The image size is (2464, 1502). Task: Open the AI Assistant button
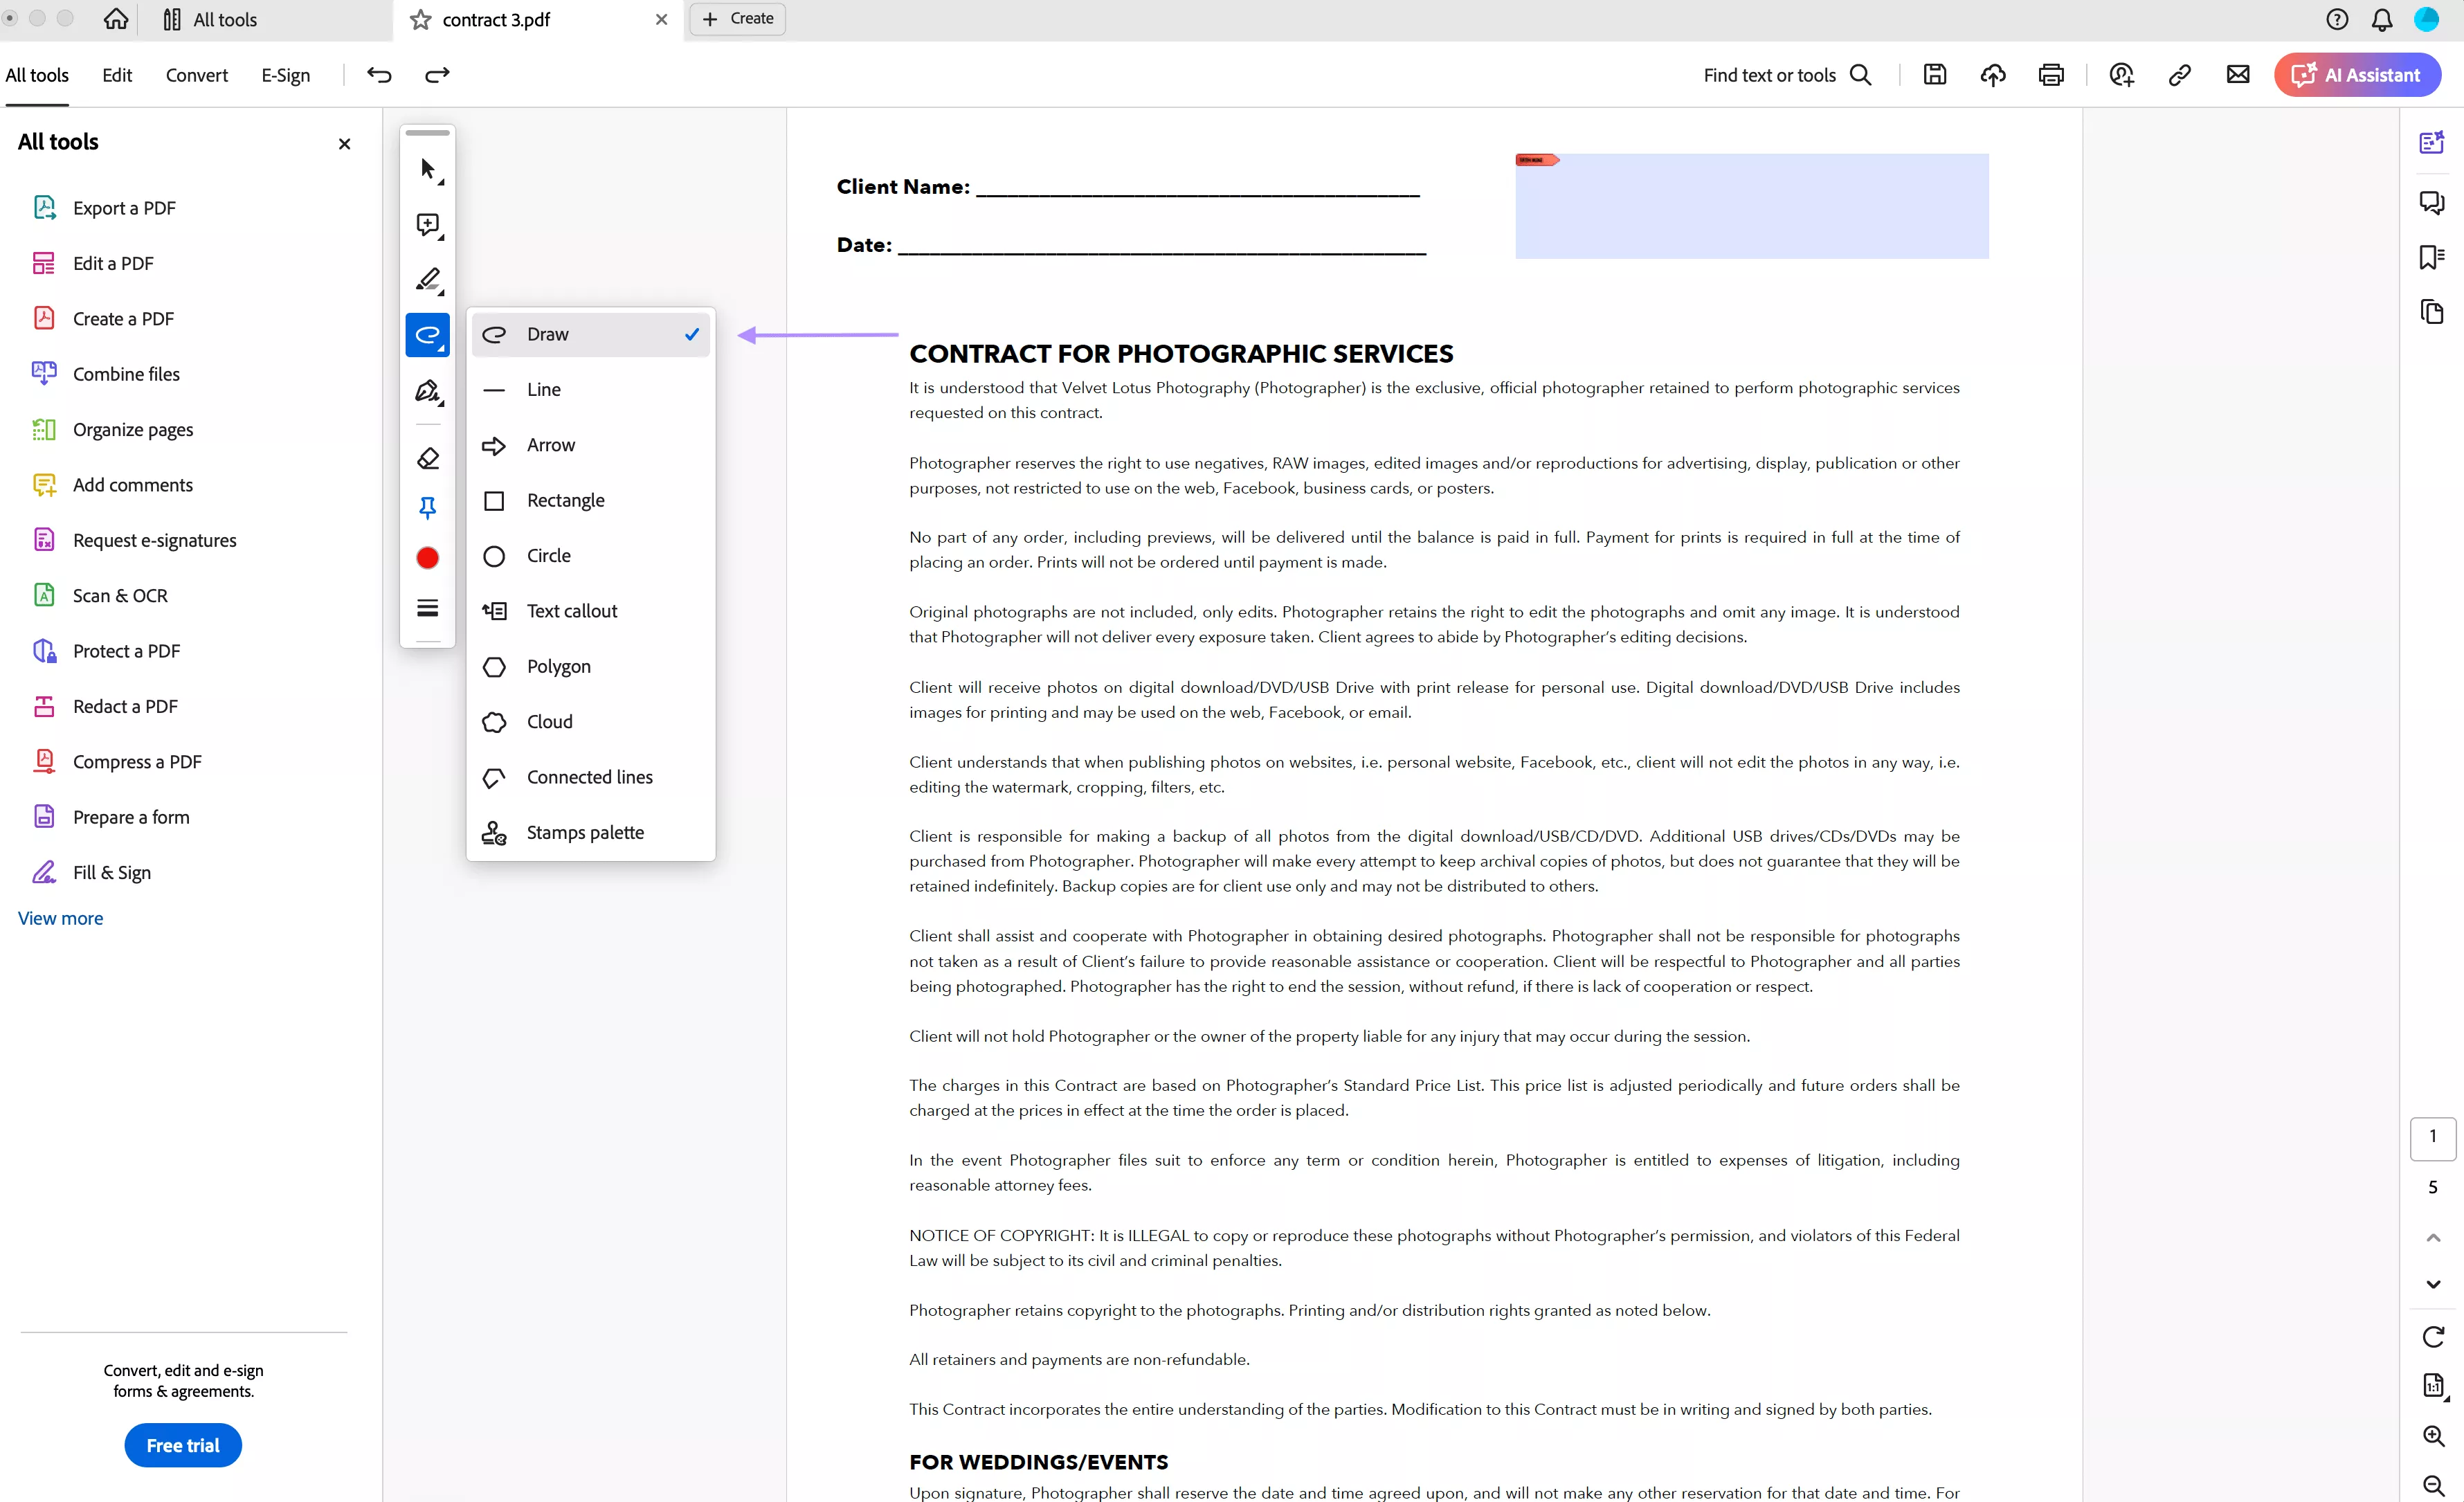[x=2357, y=75]
